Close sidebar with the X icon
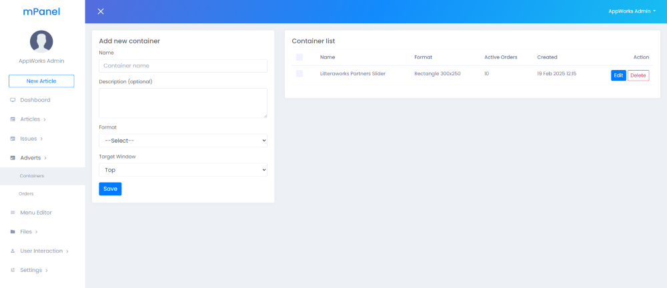667x288 pixels. pos(101,11)
